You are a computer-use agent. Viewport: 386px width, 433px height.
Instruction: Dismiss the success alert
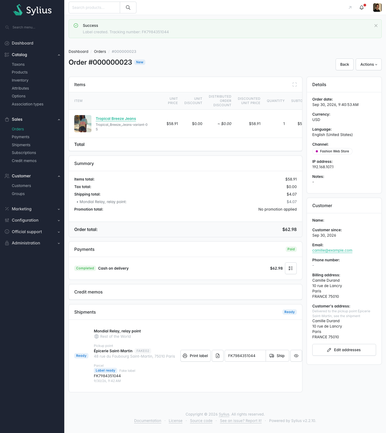[x=376, y=25]
